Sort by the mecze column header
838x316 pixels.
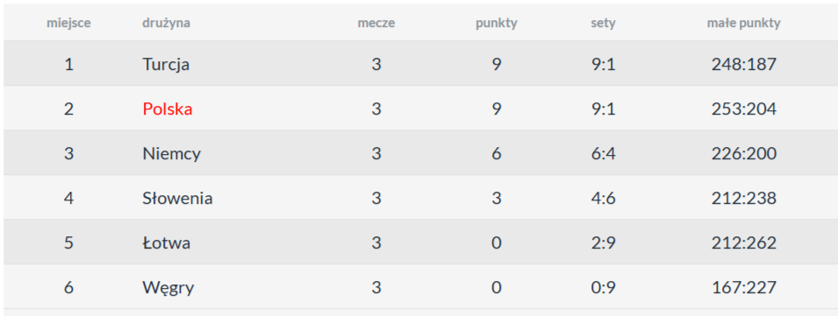(376, 23)
